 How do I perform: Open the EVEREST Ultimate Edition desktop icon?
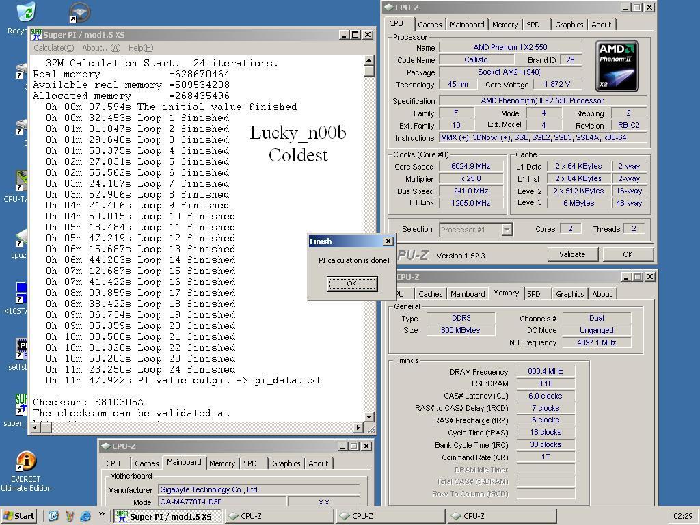[25, 461]
